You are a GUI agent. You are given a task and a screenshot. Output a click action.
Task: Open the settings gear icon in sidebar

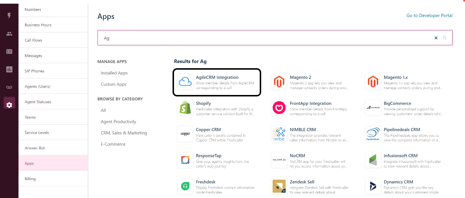9,105
